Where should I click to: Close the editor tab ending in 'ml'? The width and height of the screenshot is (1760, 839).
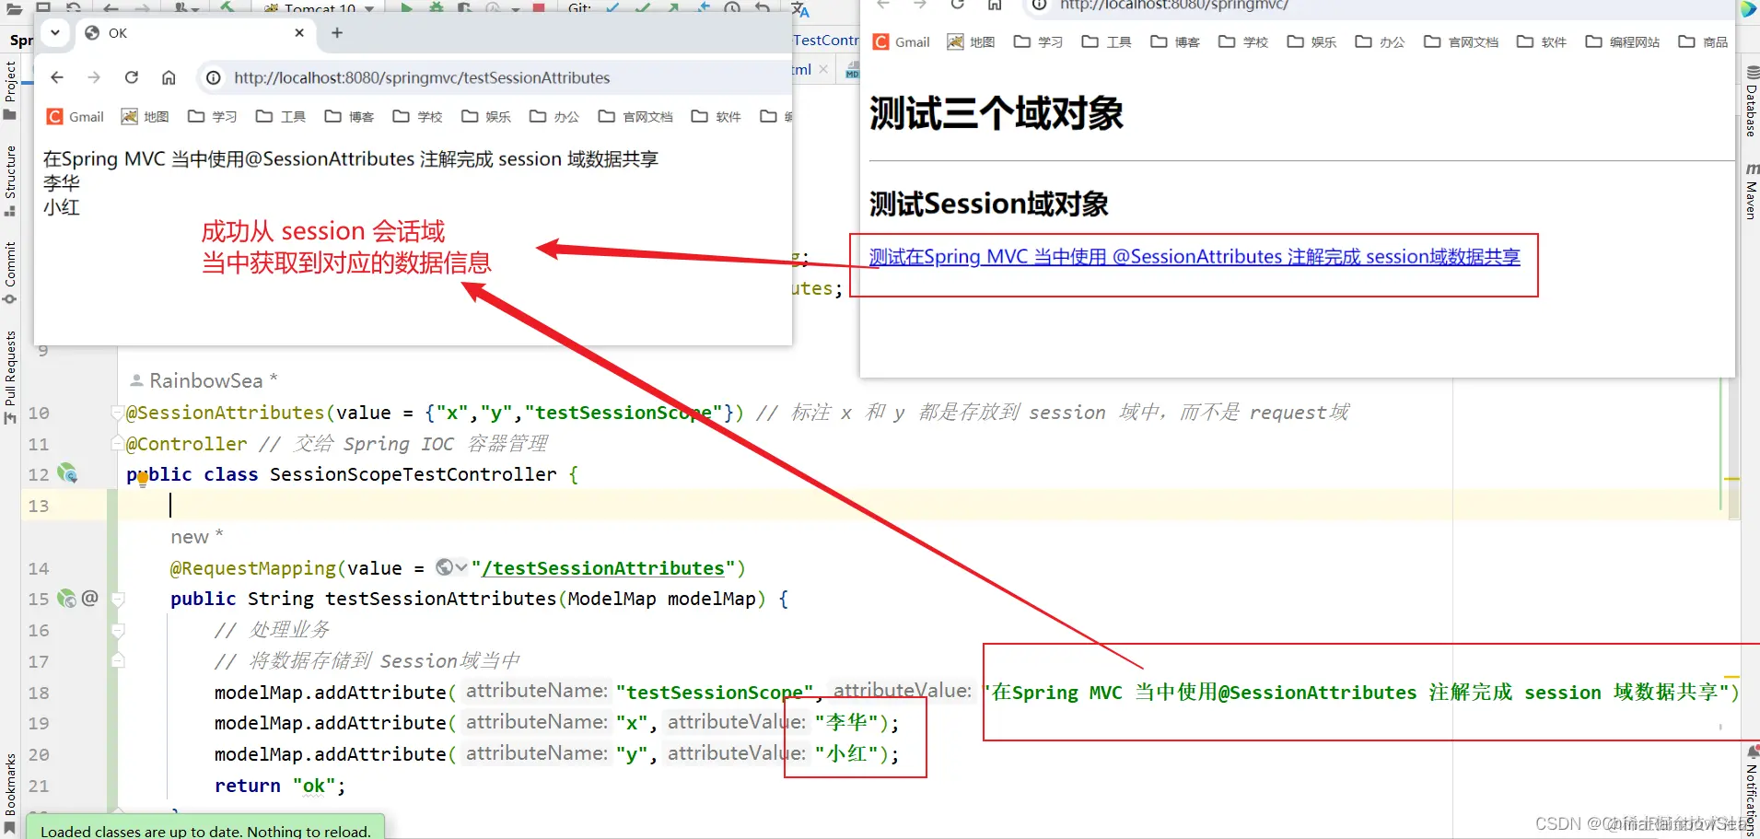(x=823, y=69)
